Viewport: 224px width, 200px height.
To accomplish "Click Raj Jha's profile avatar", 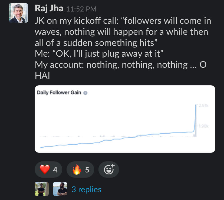I will 18,13.
